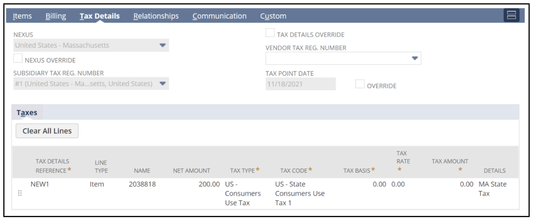The height and width of the screenshot is (221, 533).
Task: Select the Taxes subtab
Action: [x=27, y=113]
